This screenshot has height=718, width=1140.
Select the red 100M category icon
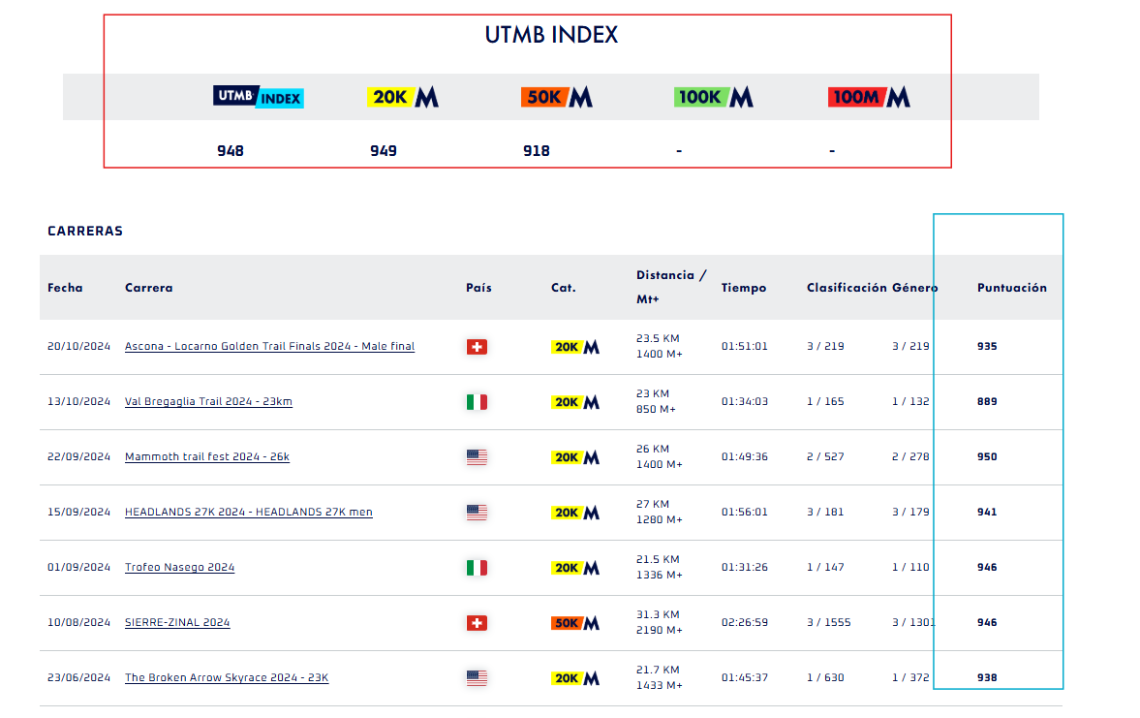pos(869,96)
